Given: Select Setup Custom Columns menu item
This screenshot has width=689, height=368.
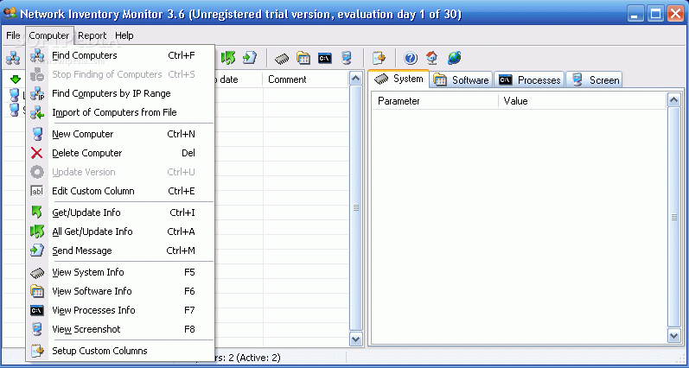Looking at the screenshot, I should point(120,351).
